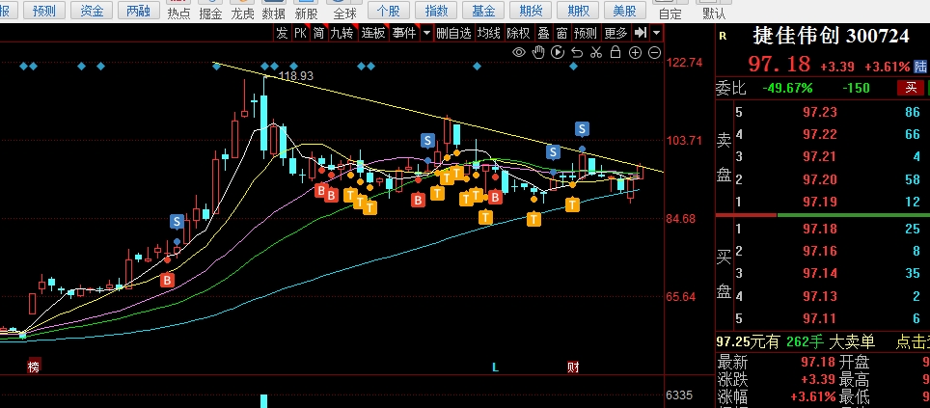Open 热点 hot topics

(x=178, y=10)
